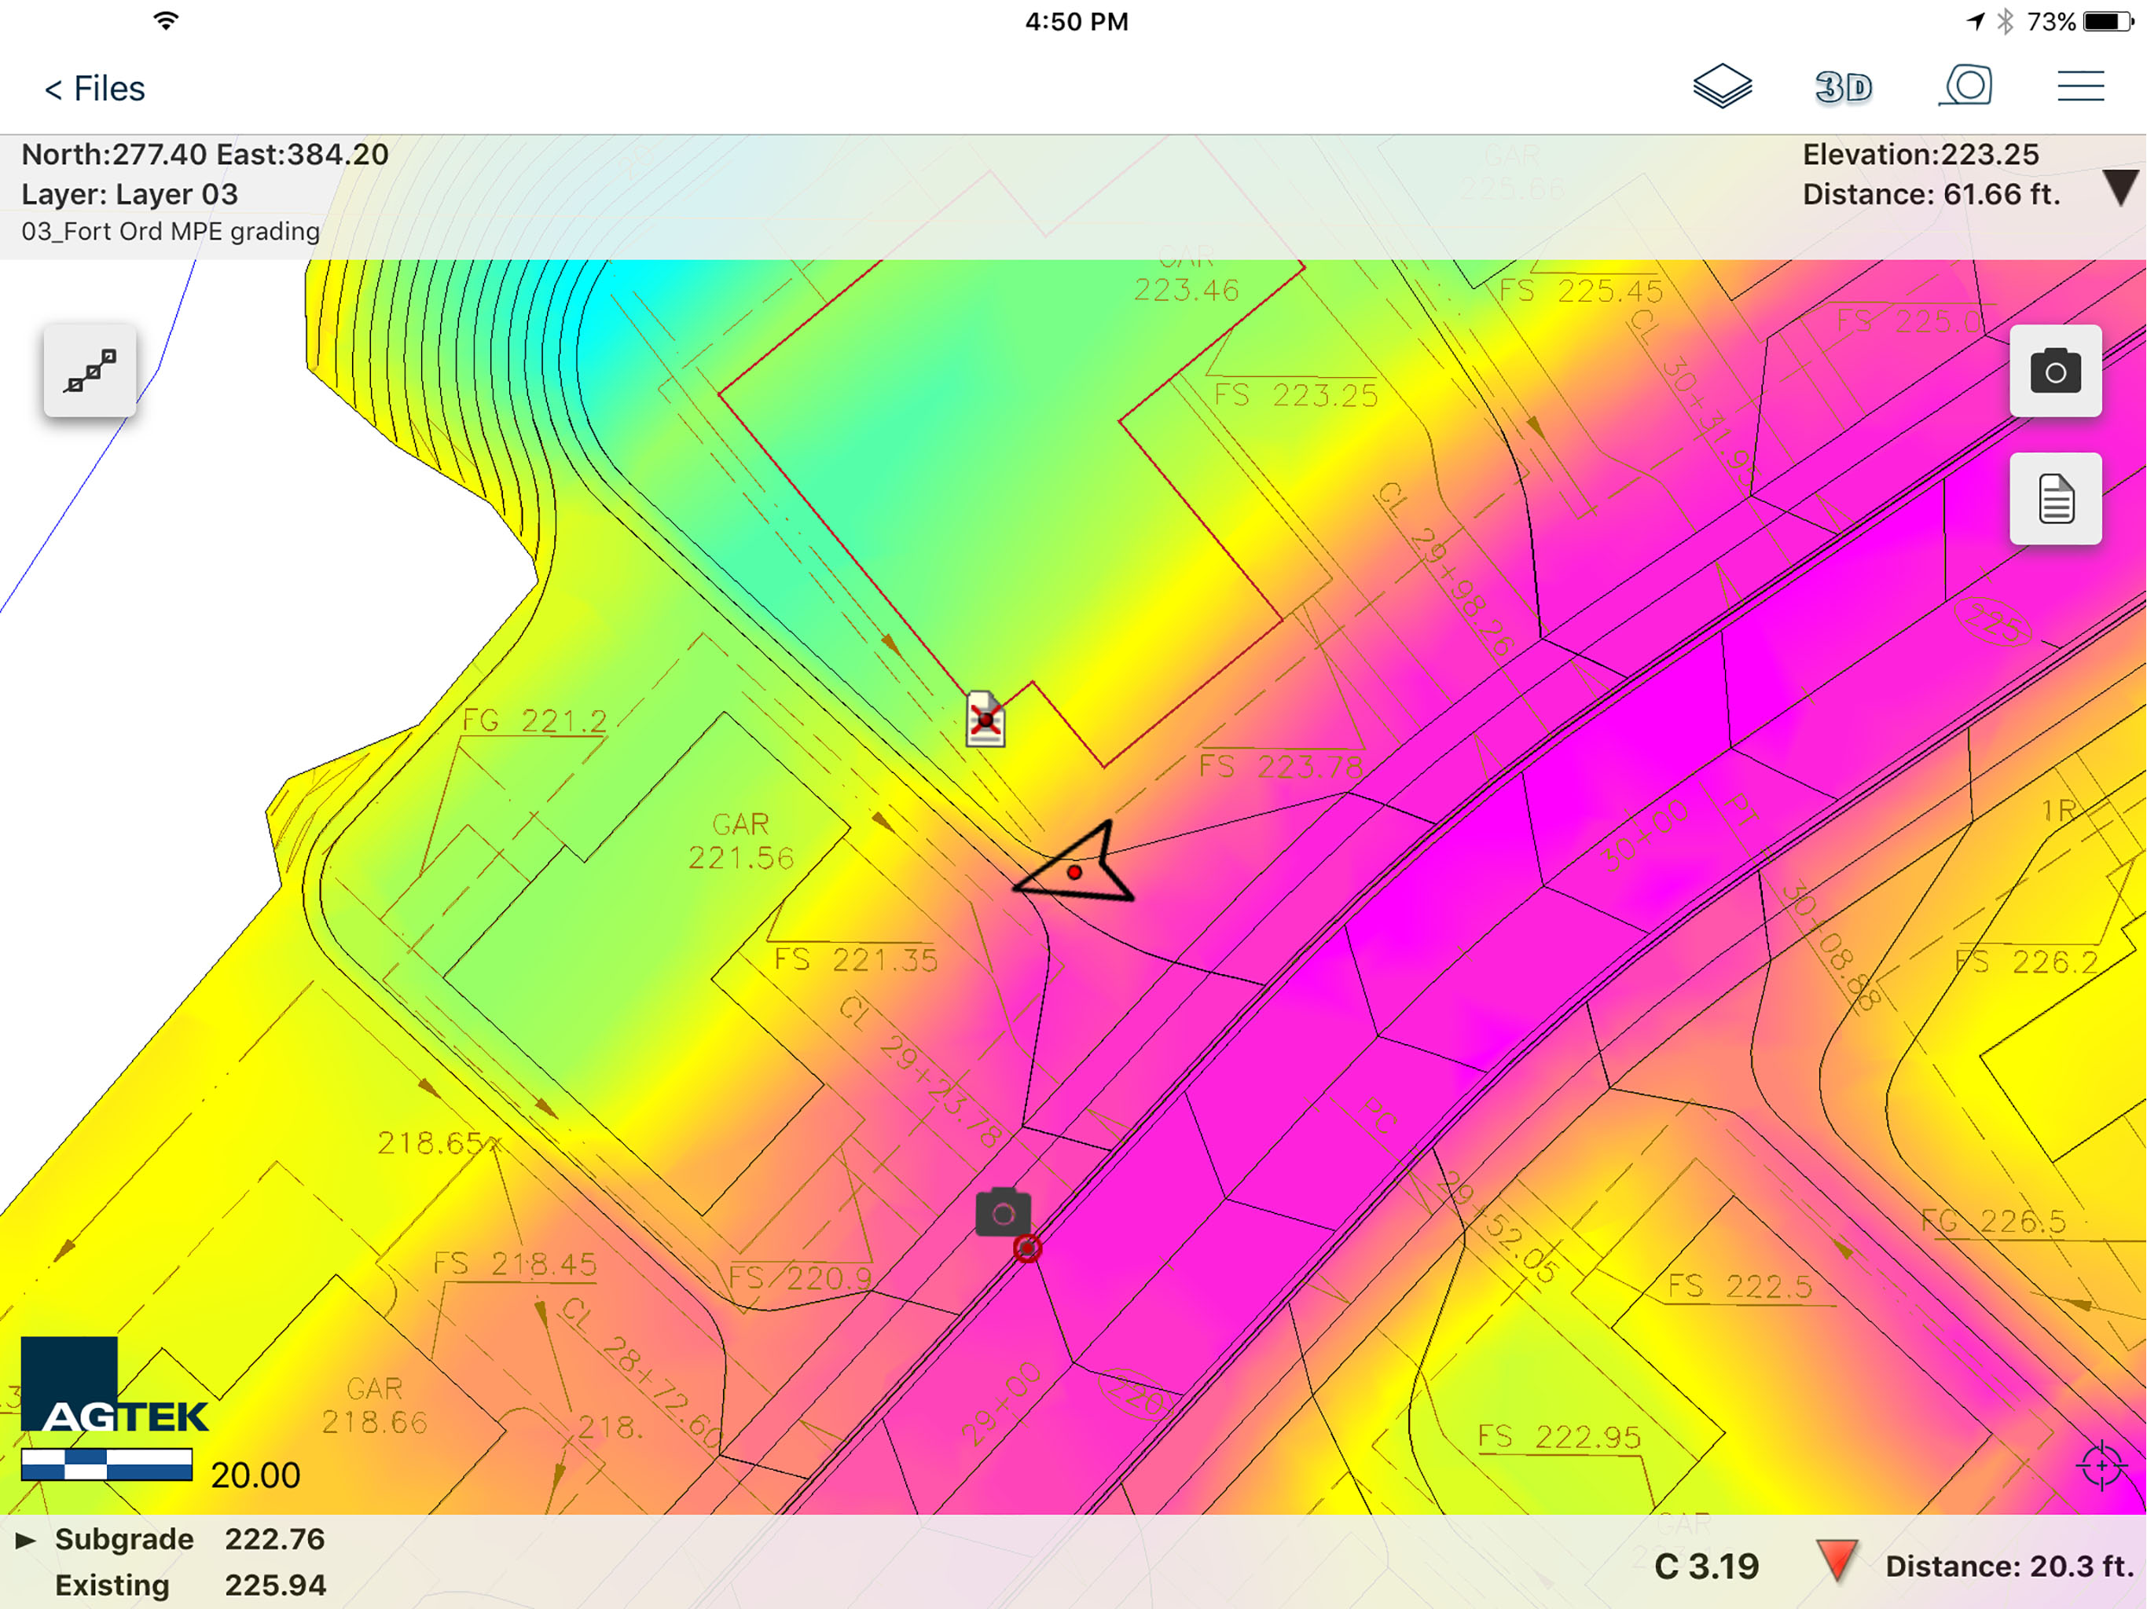Tap the 'FS 218.45' map label
This screenshot has width=2147, height=1609.
(515, 1263)
